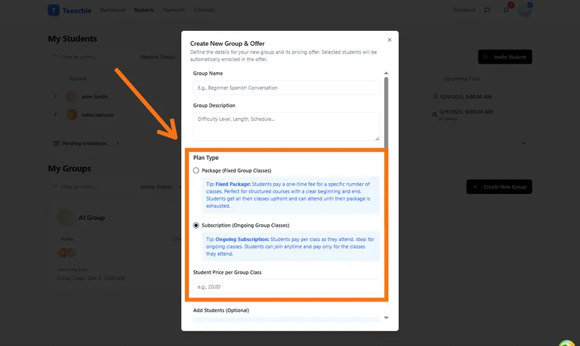Open the Payments nav item

point(174,10)
